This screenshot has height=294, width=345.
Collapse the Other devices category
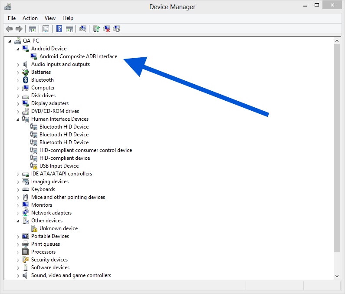18,221
